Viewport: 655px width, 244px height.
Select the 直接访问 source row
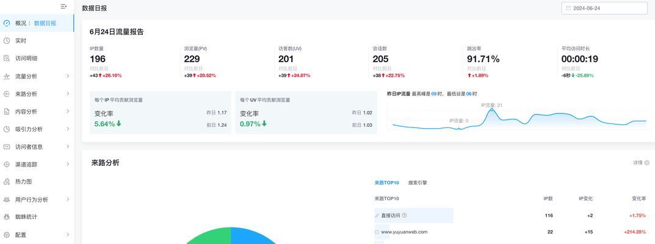(x=512, y=216)
